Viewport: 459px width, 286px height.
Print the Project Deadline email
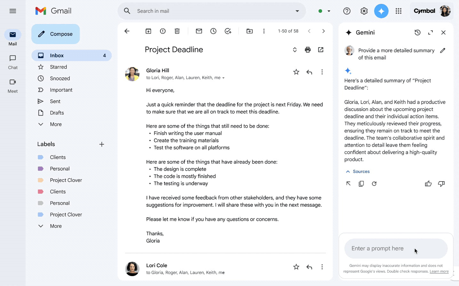pos(308,50)
